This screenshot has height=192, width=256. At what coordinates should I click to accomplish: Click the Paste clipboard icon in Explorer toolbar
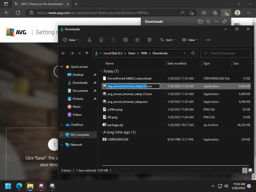tap(113, 40)
